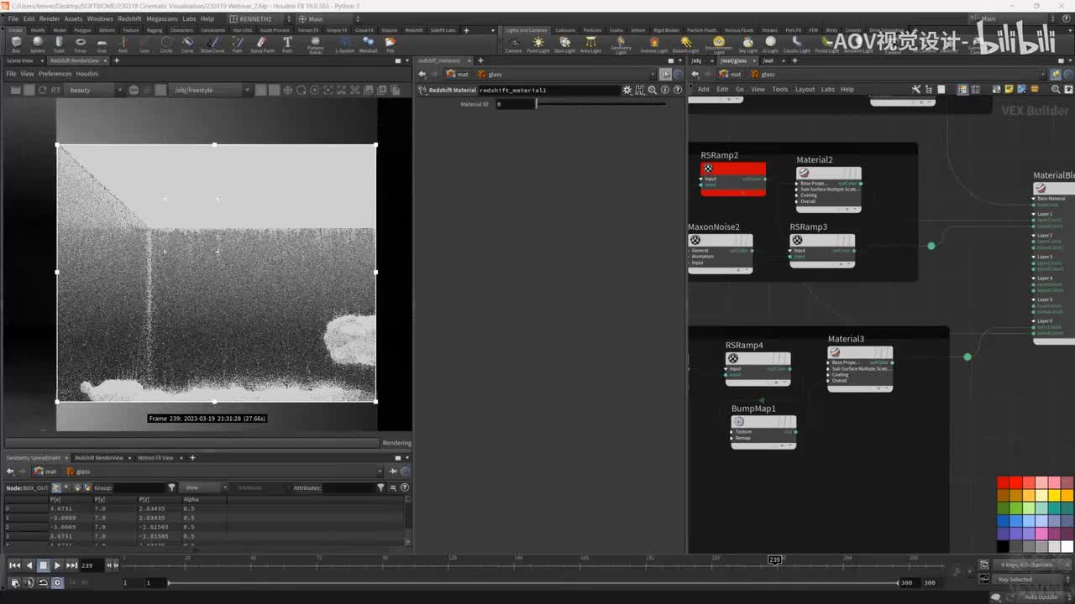Screen dimensions: 1075x604
Task: Open parameter gear menu for redshift_material1
Action: (x=627, y=90)
